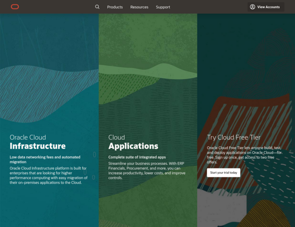
Task: Click the Low data networking fees subheading
Action: click(x=45, y=159)
